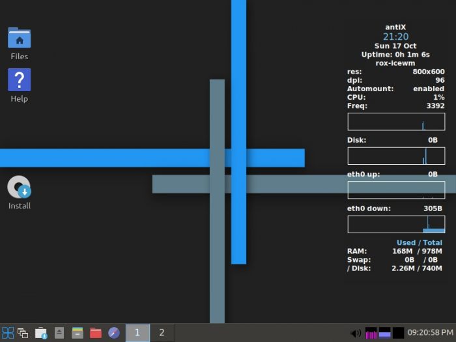Open the red folder file manager icon
The image size is (456, 342).
pos(96,333)
